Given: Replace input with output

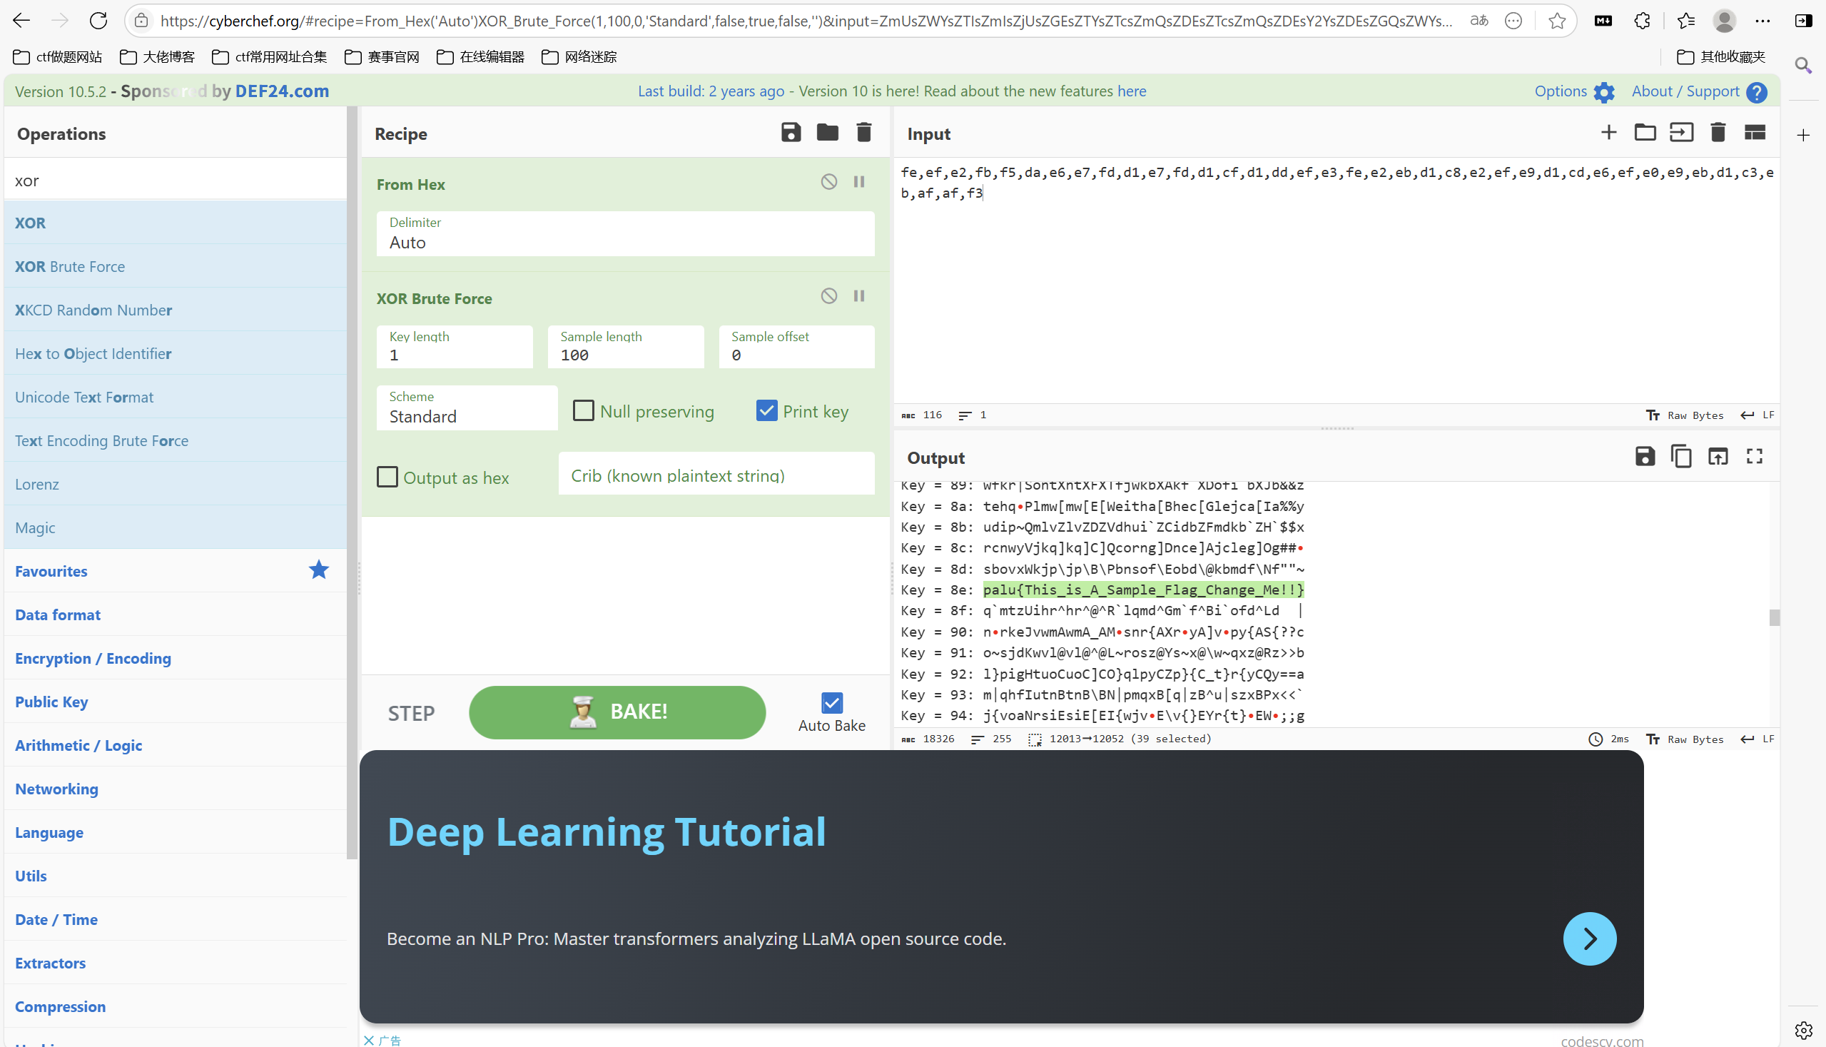Looking at the screenshot, I should [1718, 456].
